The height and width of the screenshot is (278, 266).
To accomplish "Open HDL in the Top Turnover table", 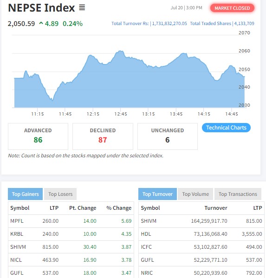I will coord(146,234).
